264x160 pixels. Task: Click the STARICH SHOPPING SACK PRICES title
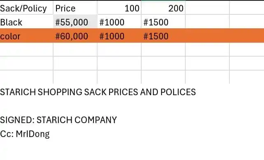(98, 92)
